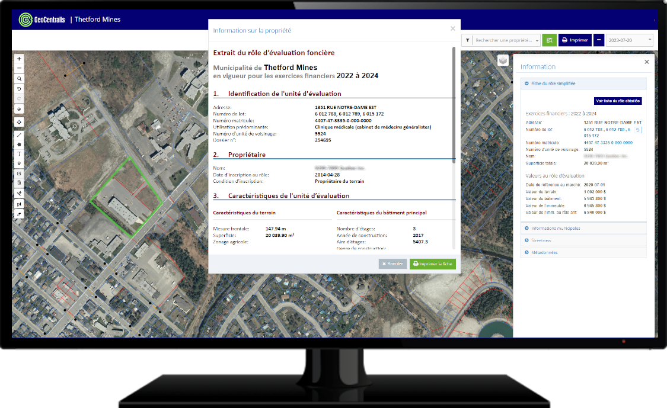Activate the magnifier zoom tool
Image resolution: width=667 pixels, height=408 pixels.
click(19, 79)
